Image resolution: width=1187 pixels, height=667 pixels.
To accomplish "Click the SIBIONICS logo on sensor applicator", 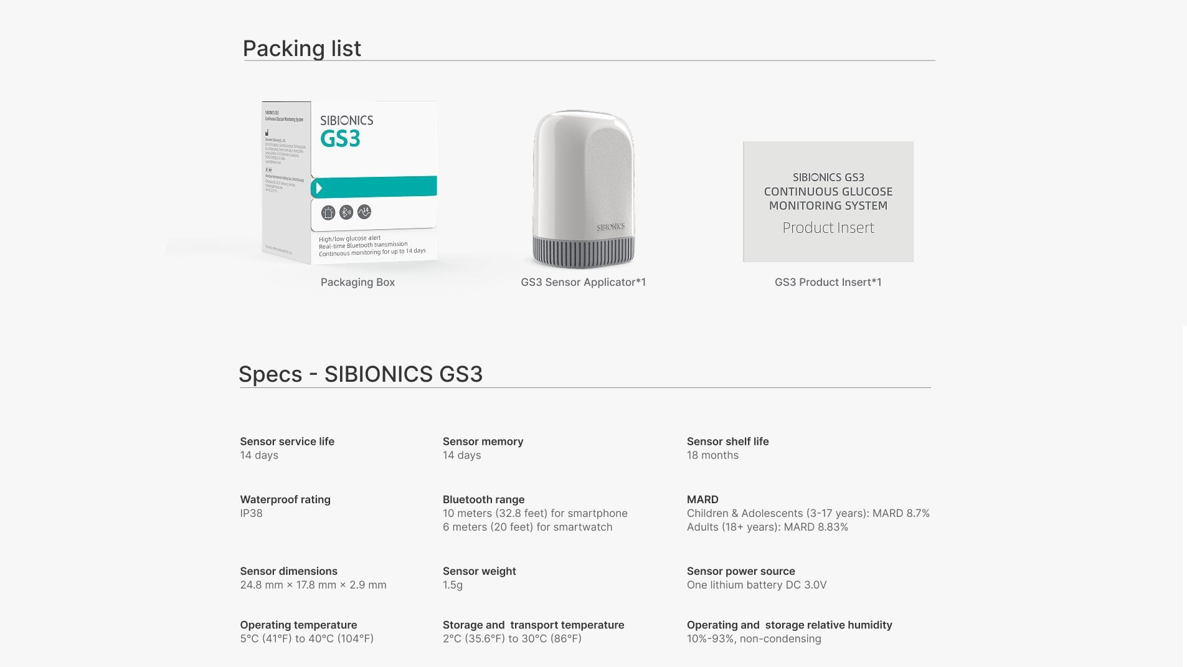I will point(610,227).
